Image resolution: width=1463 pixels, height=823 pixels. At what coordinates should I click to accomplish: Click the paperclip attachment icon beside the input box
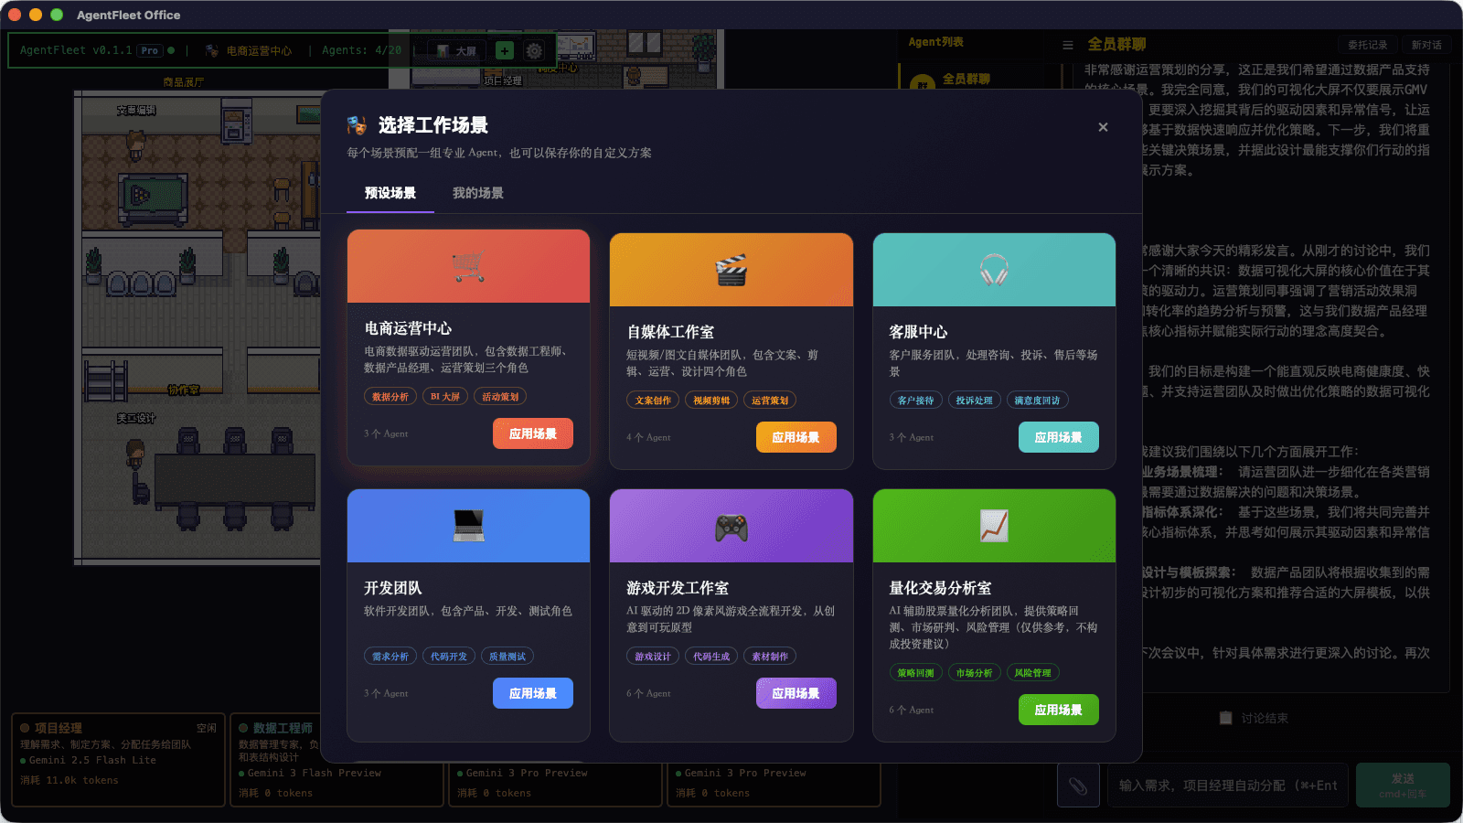pyautogui.click(x=1078, y=785)
